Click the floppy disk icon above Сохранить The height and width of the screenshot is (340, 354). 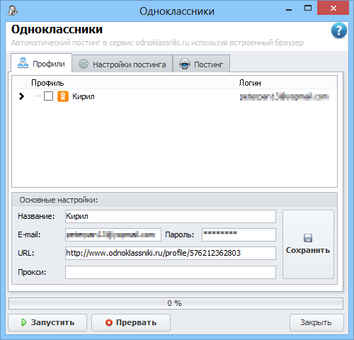(308, 238)
